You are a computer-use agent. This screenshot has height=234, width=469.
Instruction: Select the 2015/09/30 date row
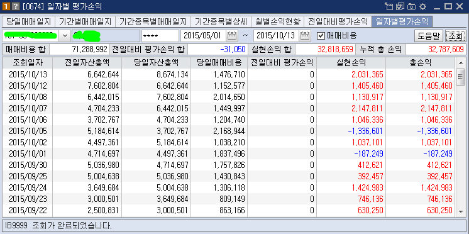pos(229,165)
